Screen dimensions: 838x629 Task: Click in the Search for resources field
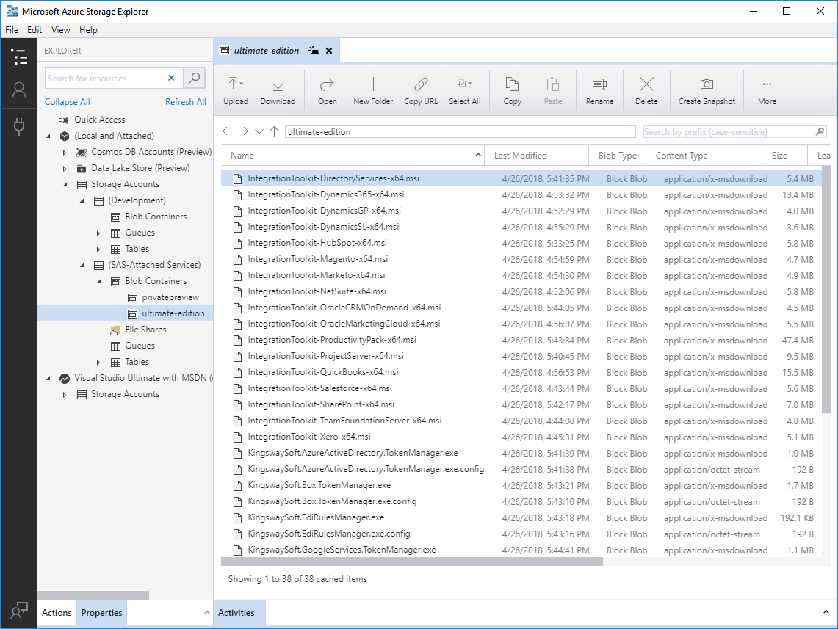(105, 78)
